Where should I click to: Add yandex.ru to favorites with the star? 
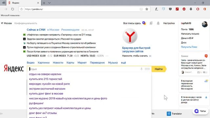147,9
